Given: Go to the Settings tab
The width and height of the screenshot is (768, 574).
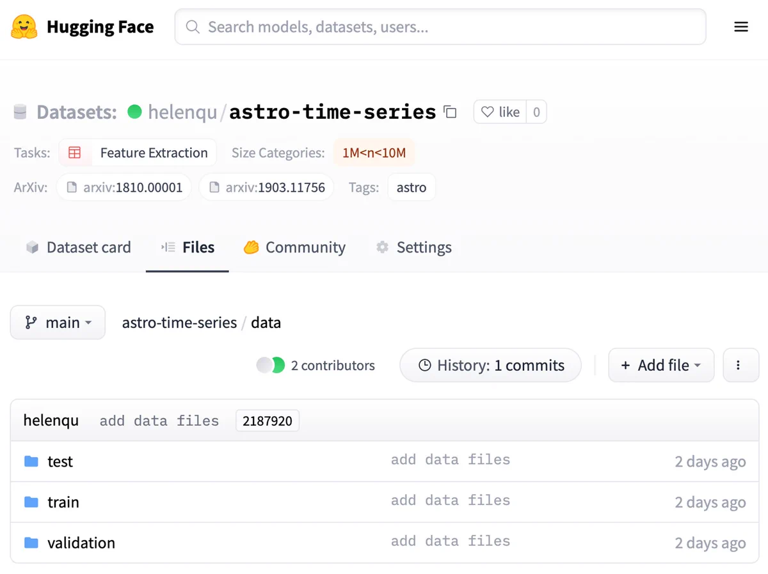Looking at the screenshot, I should click(x=413, y=247).
